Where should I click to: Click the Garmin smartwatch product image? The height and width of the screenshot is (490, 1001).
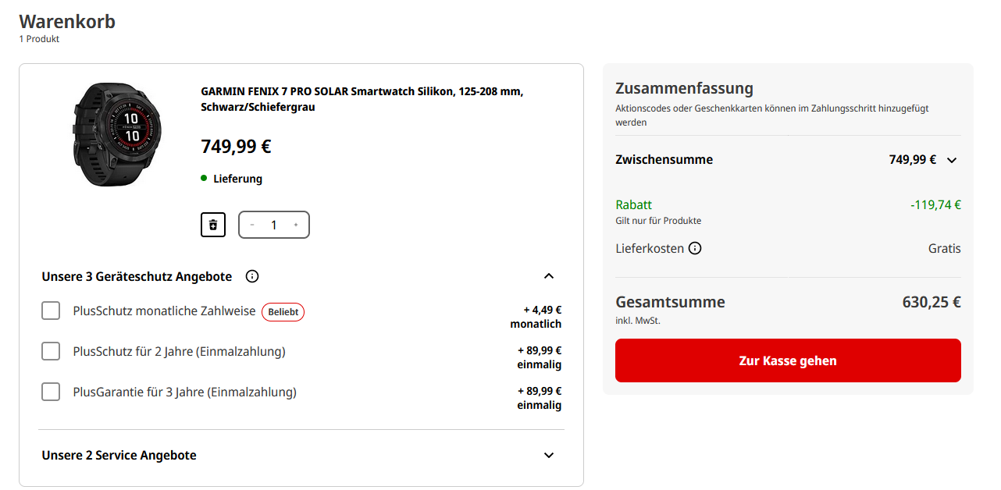118,133
